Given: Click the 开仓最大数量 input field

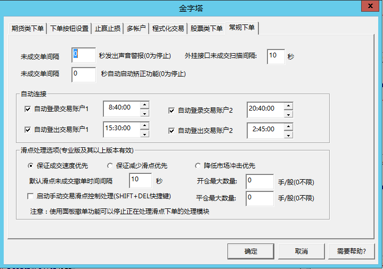Looking at the screenshot, I should click(x=259, y=181).
